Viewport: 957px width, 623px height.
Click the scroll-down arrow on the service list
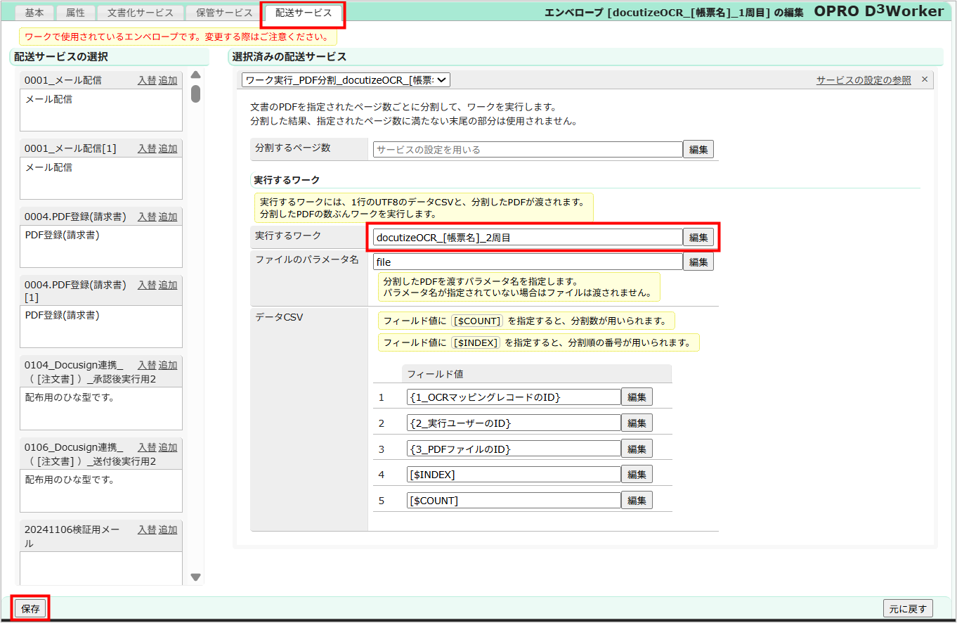195,577
